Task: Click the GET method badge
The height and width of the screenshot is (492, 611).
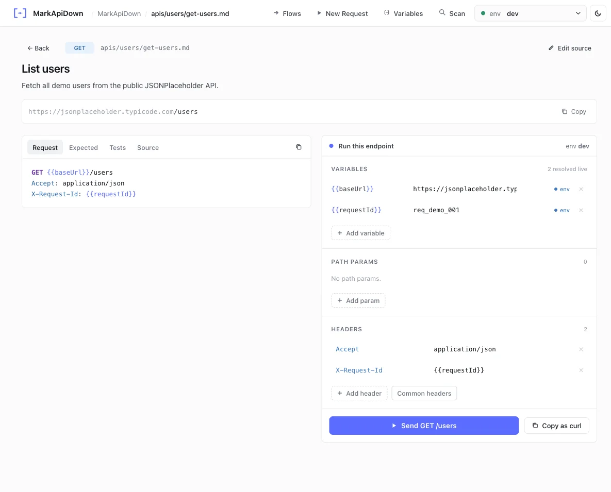Action: [x=79, y=48]
